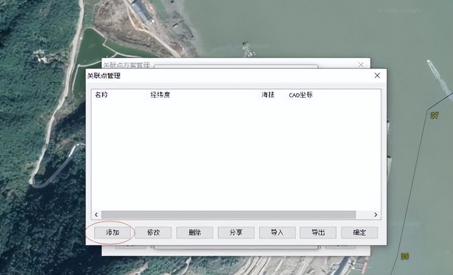The image size is (453, 275).
Task: Click the 名称 column header
Action: coord(100,95)
